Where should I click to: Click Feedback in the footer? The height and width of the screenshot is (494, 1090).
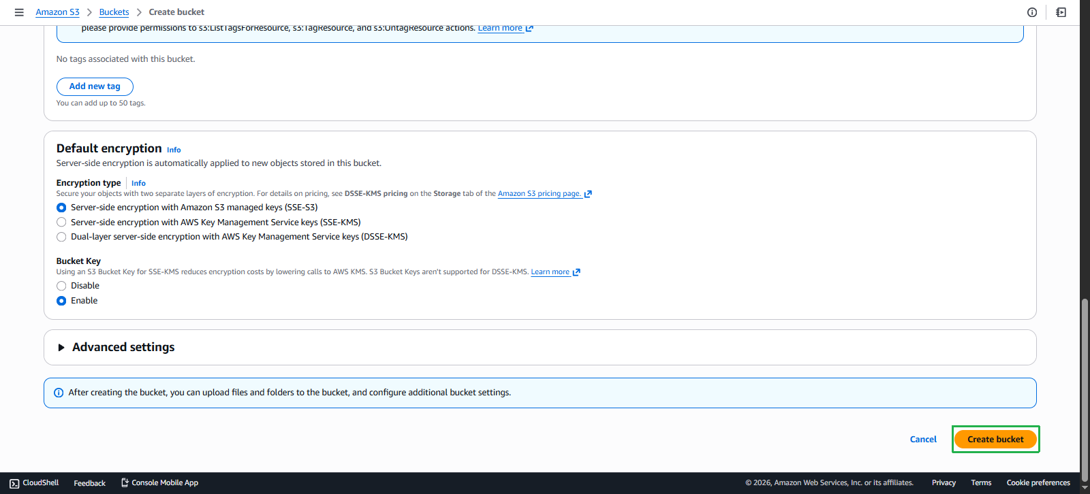(x=89, y=483)
